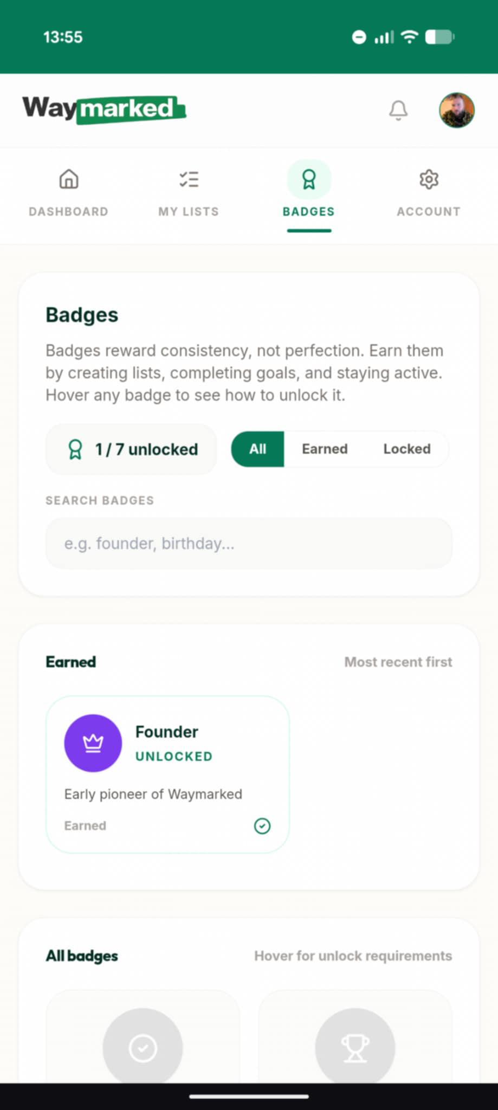Open the Earned status dropdown on Founder card
This screenshot has height=1110, width=498.
point(85,825)
